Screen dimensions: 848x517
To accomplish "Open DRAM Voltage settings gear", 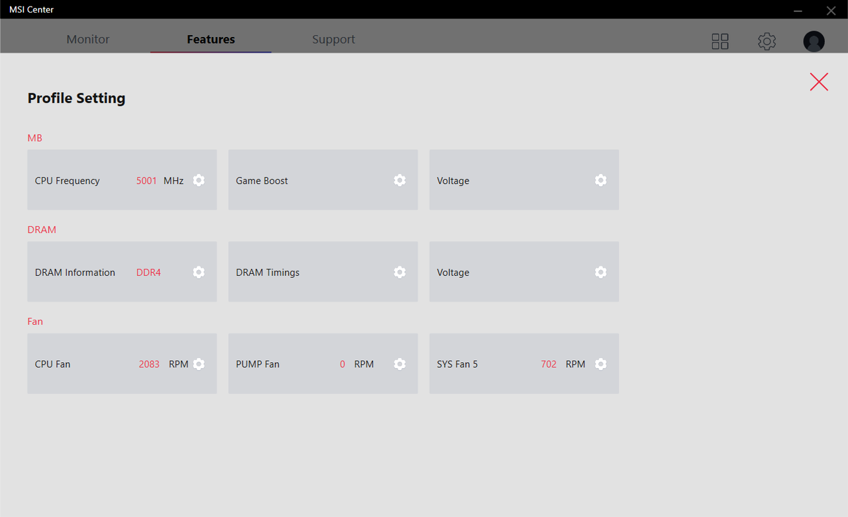I will pyautogui.click(x=600, y=272).
